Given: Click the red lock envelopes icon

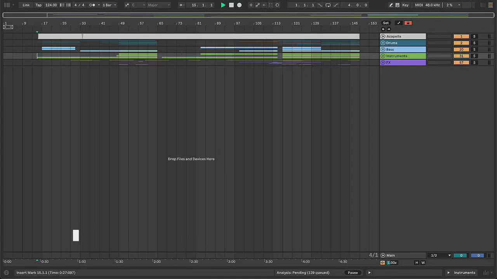Looking at the screenshot, I should [408, 23].
